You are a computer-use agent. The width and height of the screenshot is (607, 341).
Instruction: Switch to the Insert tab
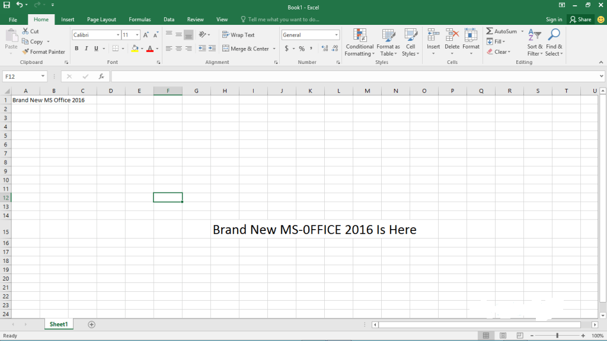[68, 20]
